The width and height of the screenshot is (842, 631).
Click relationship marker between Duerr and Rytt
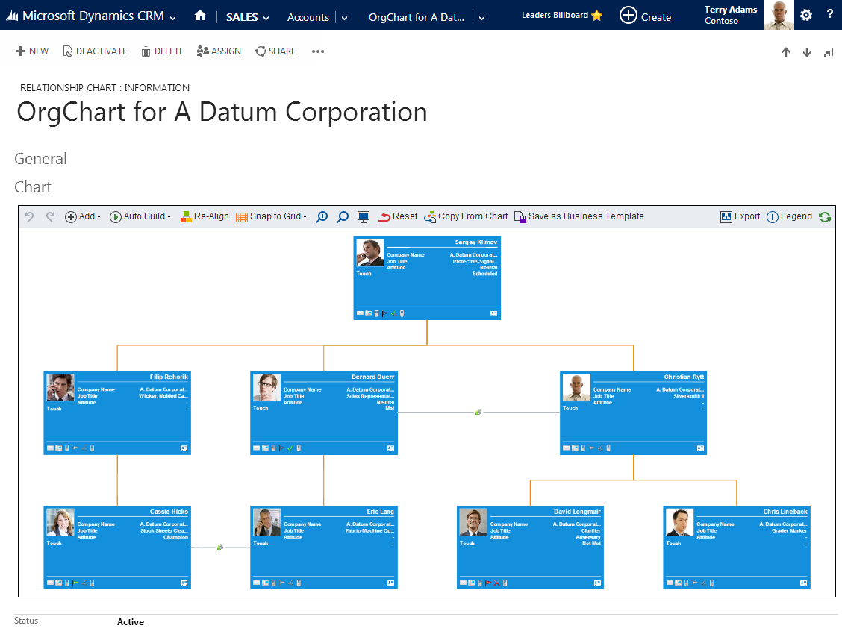pyautogui.click(x=478, y=412)
